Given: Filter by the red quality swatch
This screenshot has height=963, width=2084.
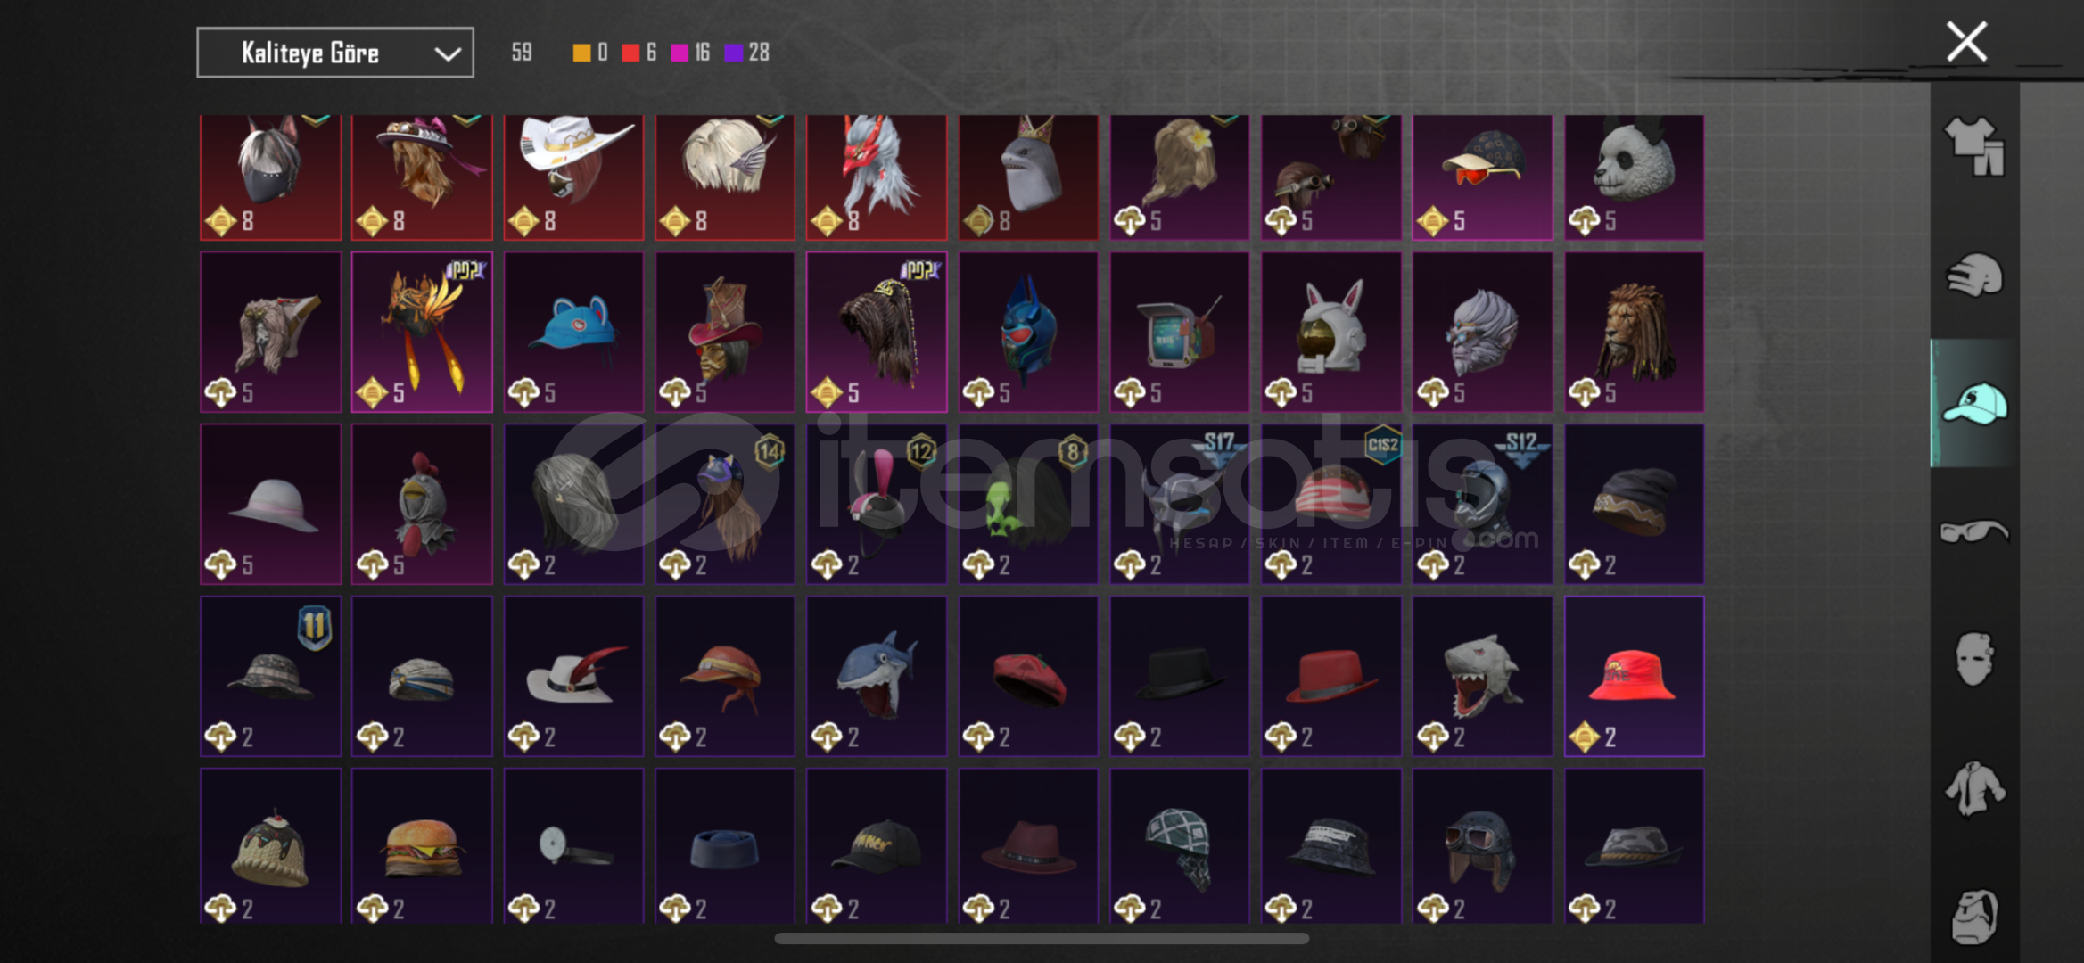Looking at the screenshot, I should tap(630, 53).
